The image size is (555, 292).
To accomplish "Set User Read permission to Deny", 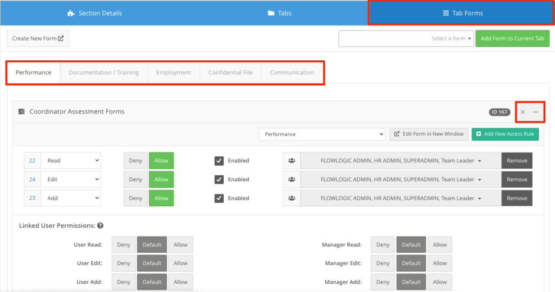I will click(x=124, y=245).
